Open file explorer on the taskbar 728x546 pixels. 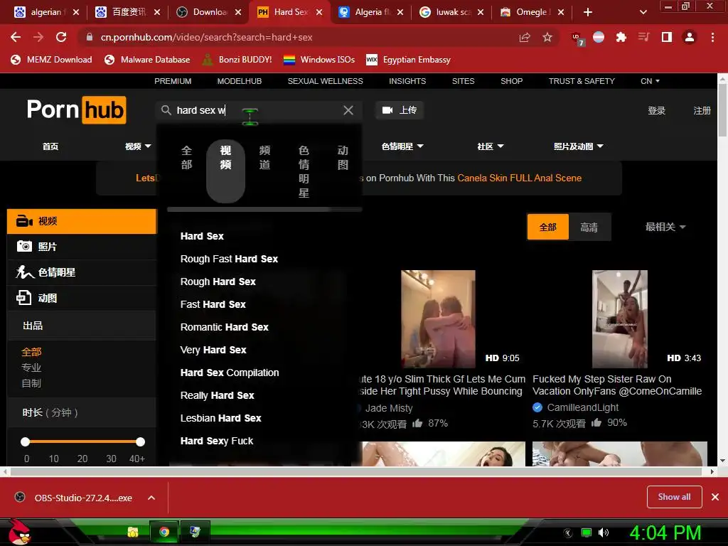(133, 532)
